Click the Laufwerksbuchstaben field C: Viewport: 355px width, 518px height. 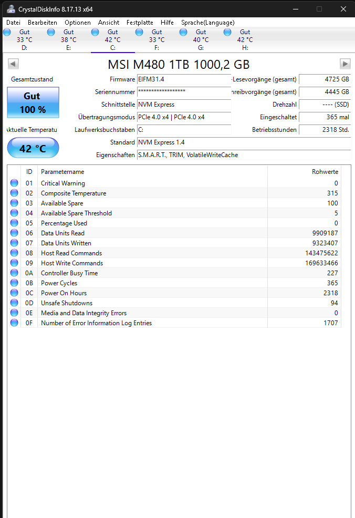pos(184,129)
